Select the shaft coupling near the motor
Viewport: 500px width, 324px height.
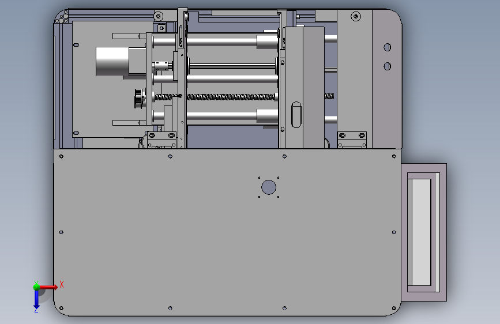[x=161, y=66]
